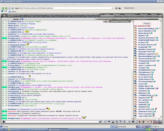Click the third orange icon before the clock
164x131 pixels.
[147, 122]
